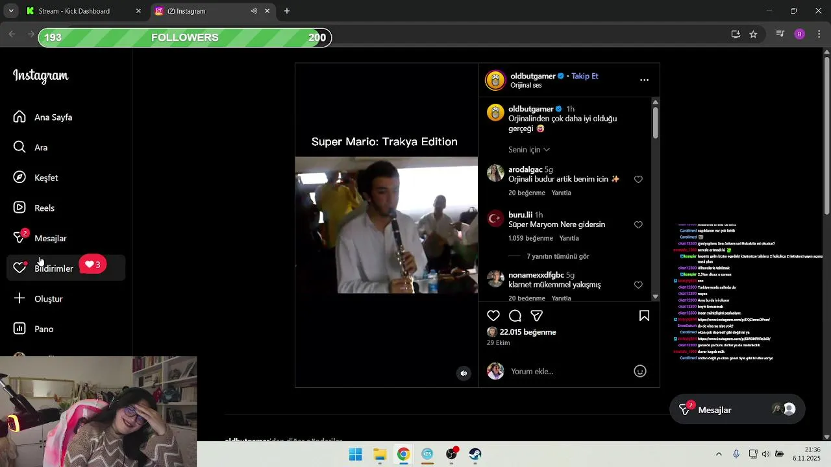The height and width of the screenshot is (467, 831).
Task: Bookmark this page with the star icon
Action: point(753,34)
